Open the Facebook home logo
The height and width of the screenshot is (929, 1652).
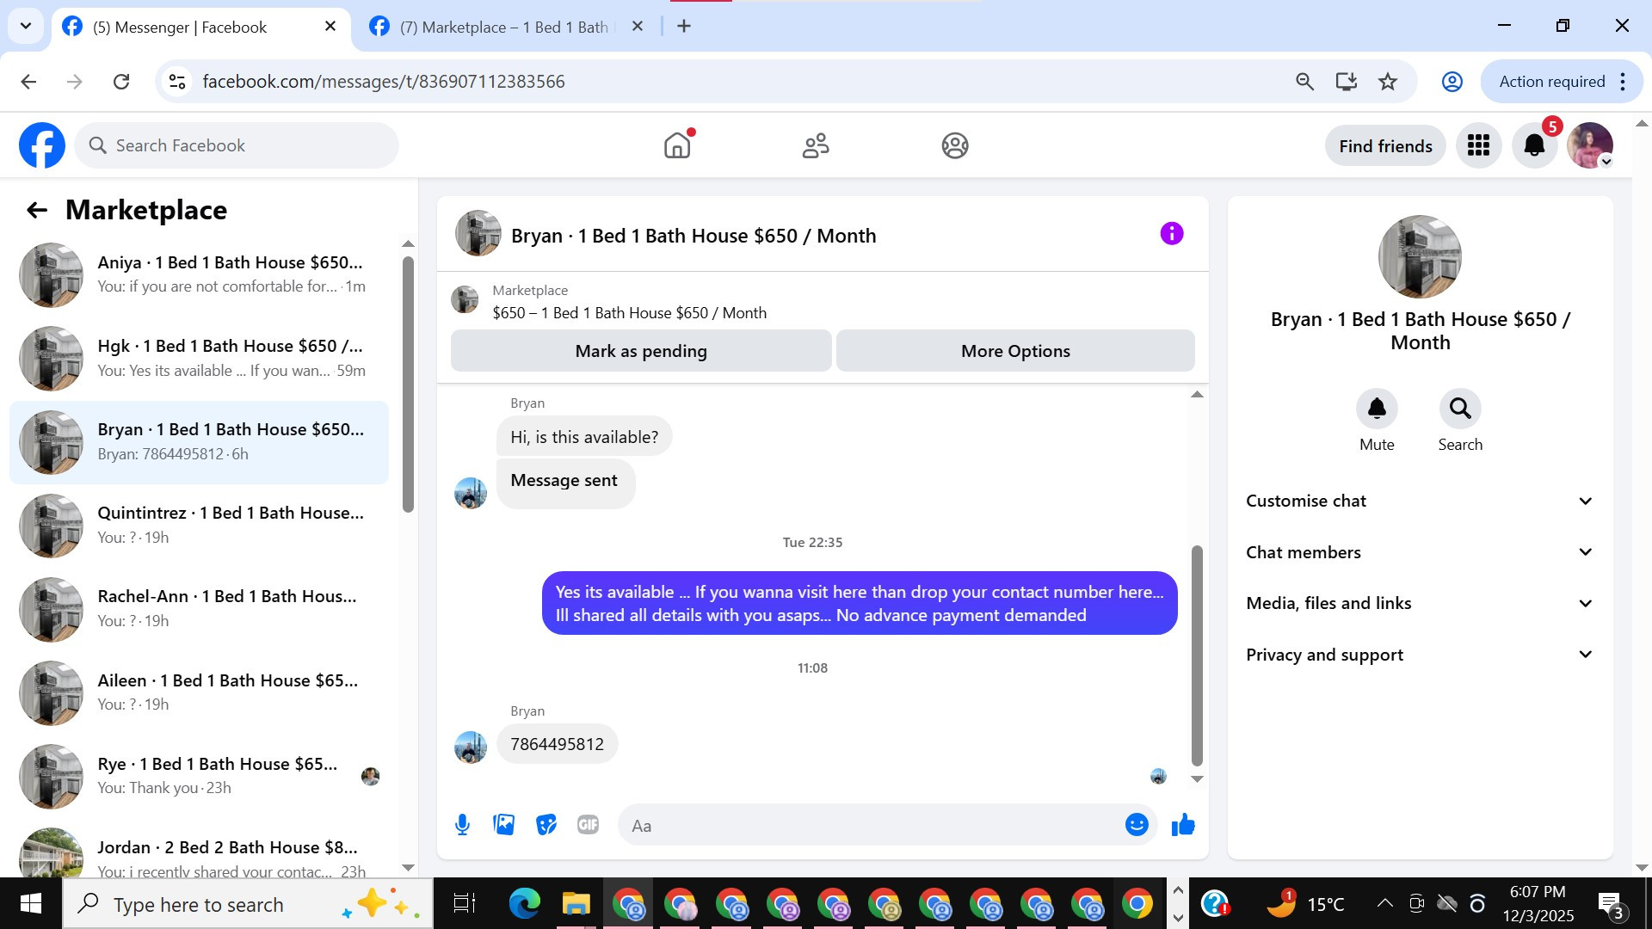pyautogui.click(x=42, y=145)
